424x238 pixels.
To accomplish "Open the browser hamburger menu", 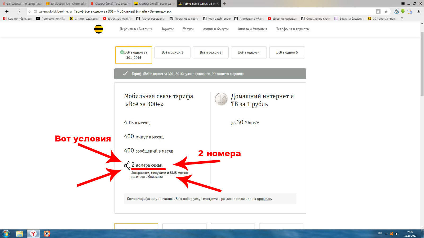I will (x=403, y=3).
